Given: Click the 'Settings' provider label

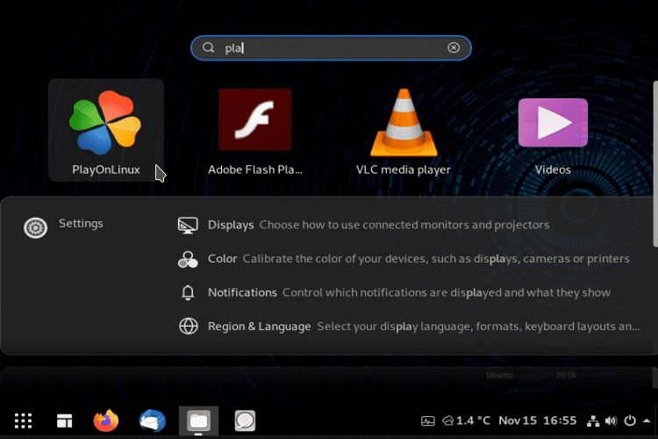Looking at the screenshot, I should 81,224.
